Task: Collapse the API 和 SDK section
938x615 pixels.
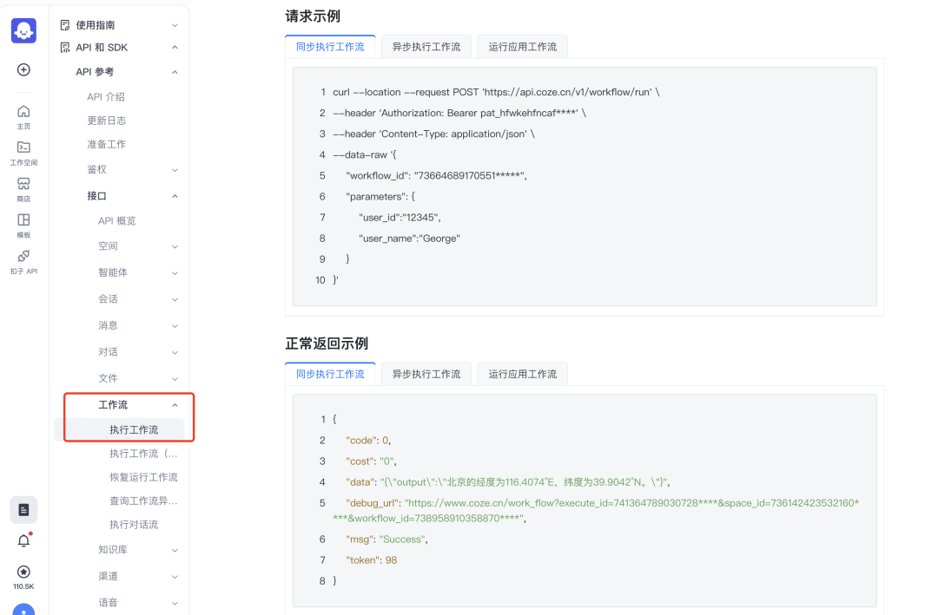Action: 119,47
